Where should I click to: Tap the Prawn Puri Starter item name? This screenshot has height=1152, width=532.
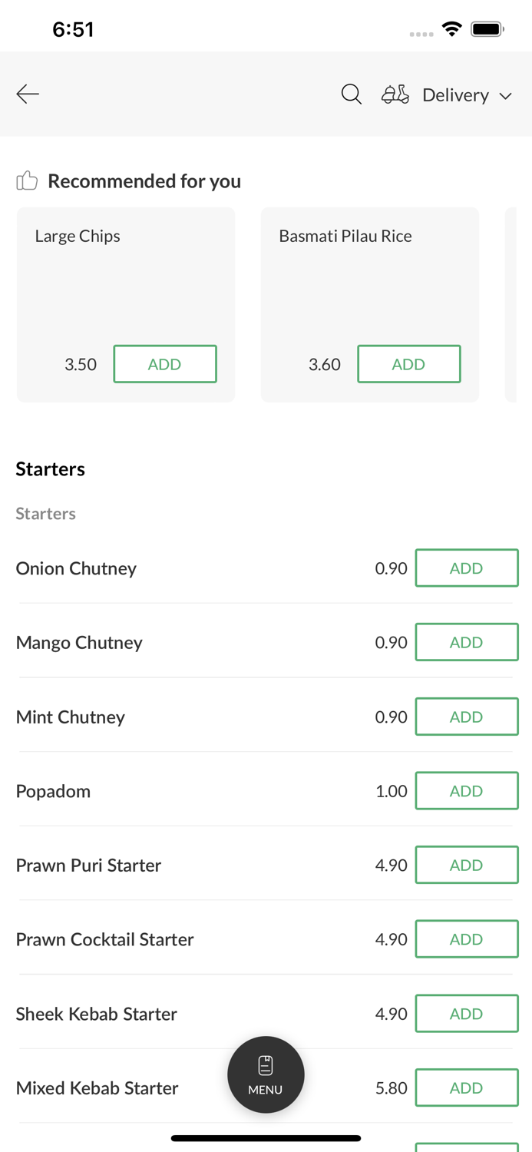pos(88,865)
